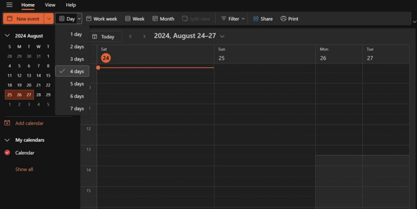Collapse the My calendars section

coord(7,140)
